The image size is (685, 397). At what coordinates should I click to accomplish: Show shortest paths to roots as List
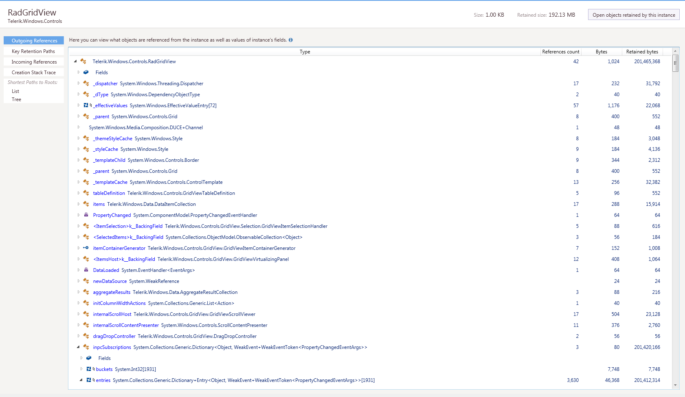click(15, 91)
